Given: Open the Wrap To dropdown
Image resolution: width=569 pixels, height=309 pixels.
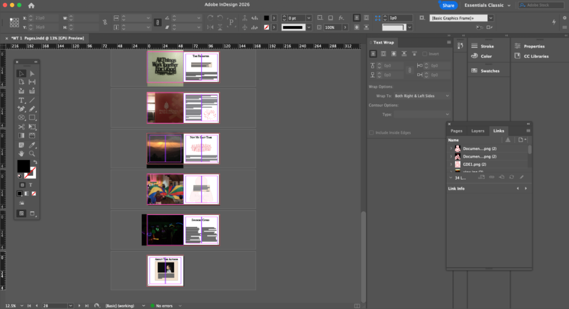Looking at the screenshot, I should point(422,96).
